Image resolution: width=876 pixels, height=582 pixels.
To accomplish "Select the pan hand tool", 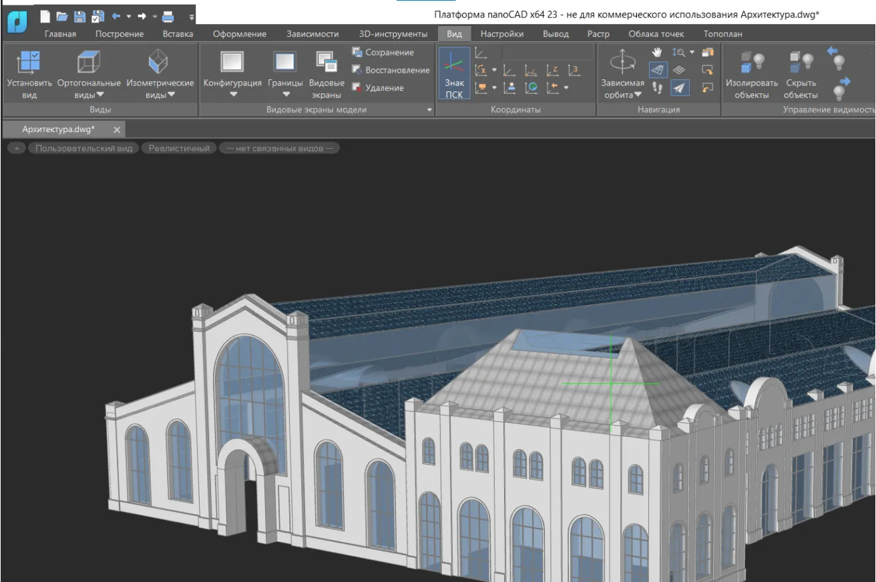I will click(x=657, y=52).
